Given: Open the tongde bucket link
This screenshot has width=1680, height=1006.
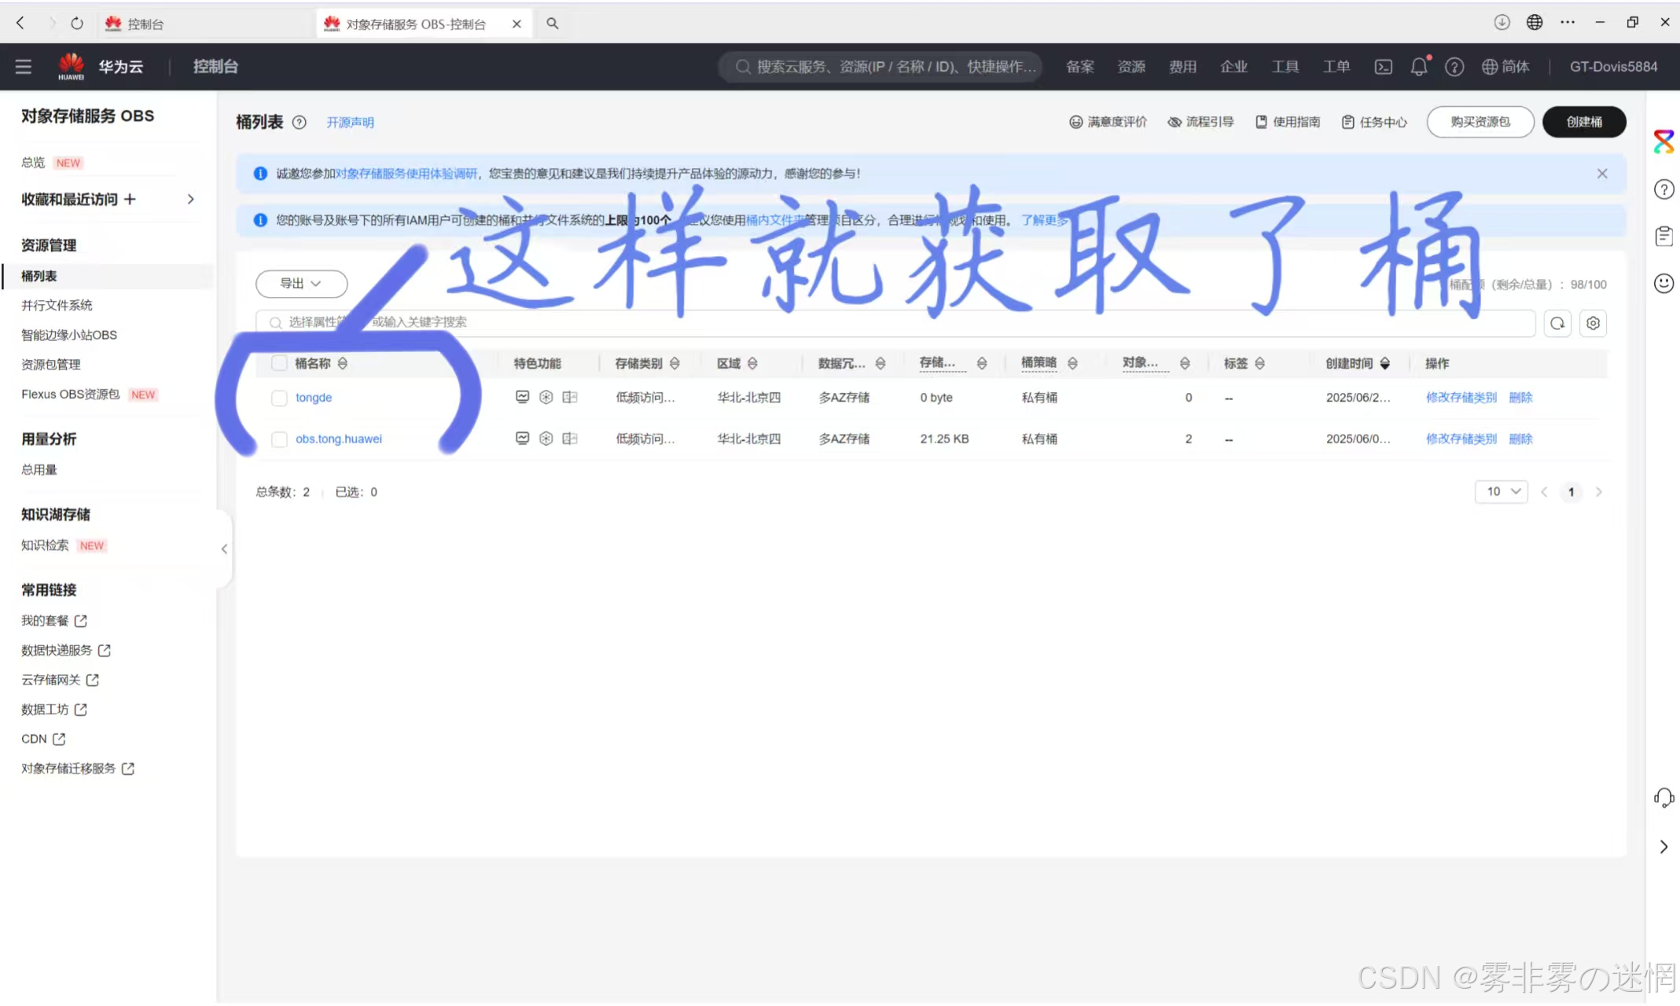Looking at the screenshot, I should point(314,398).
